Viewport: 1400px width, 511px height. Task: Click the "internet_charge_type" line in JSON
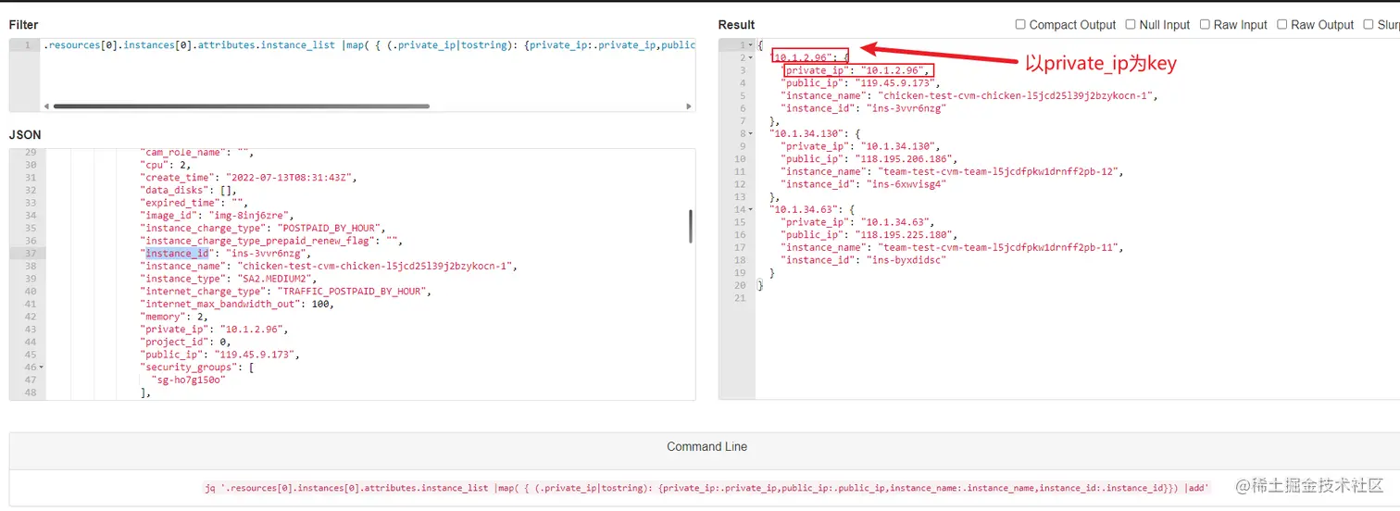(287, 292)
